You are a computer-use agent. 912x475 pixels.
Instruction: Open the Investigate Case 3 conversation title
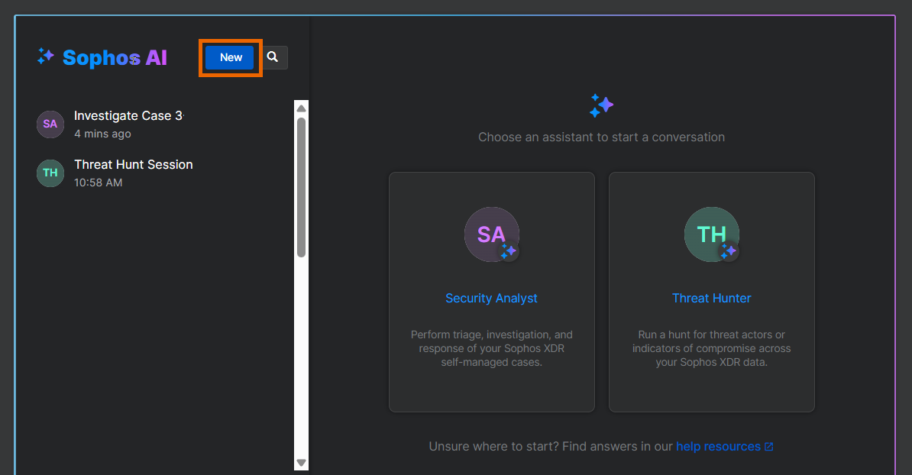[128, 116]
